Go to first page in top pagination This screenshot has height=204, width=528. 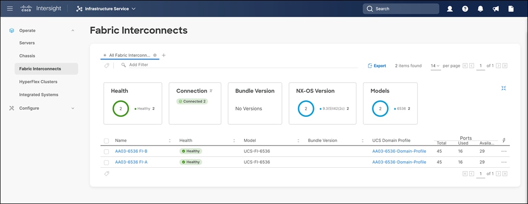point(465,66)
